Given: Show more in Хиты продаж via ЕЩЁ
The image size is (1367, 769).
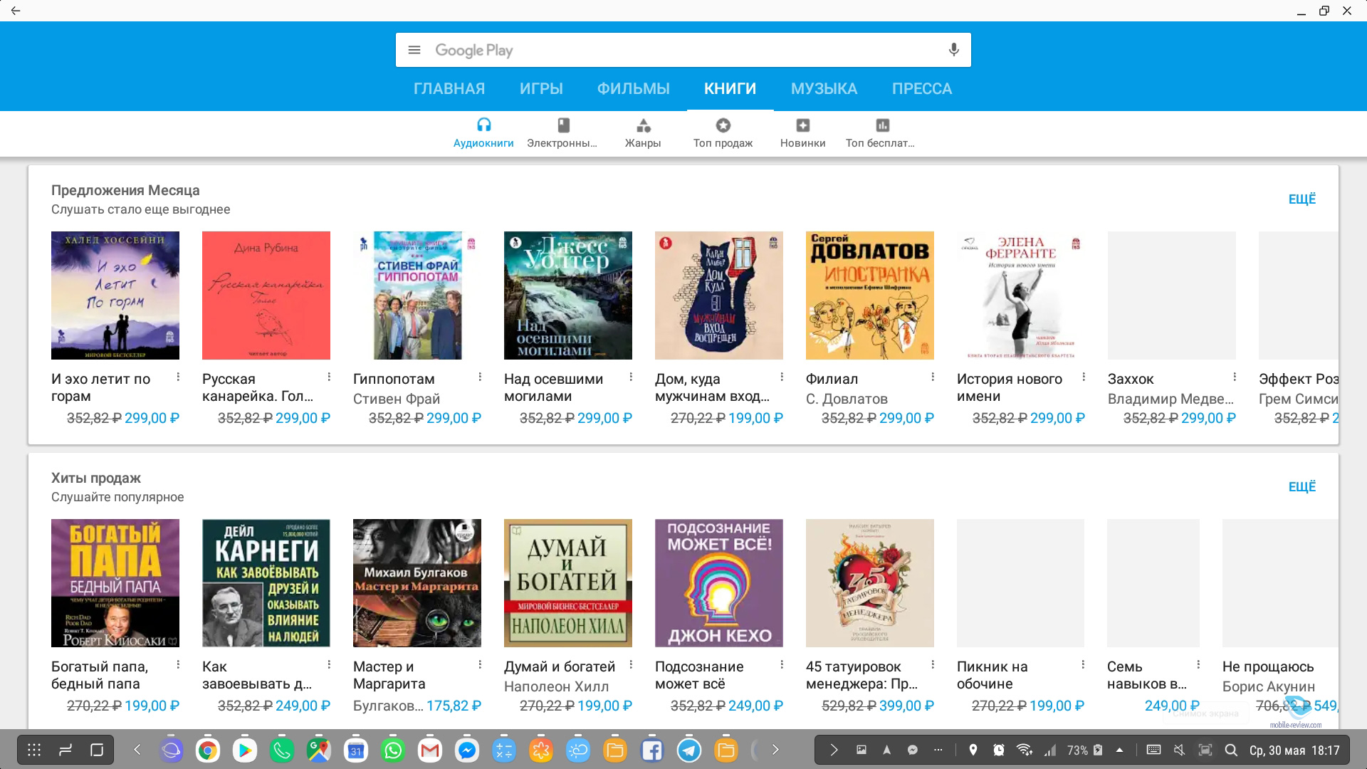Looking at the screenshot, I should tap(1302, 487).
